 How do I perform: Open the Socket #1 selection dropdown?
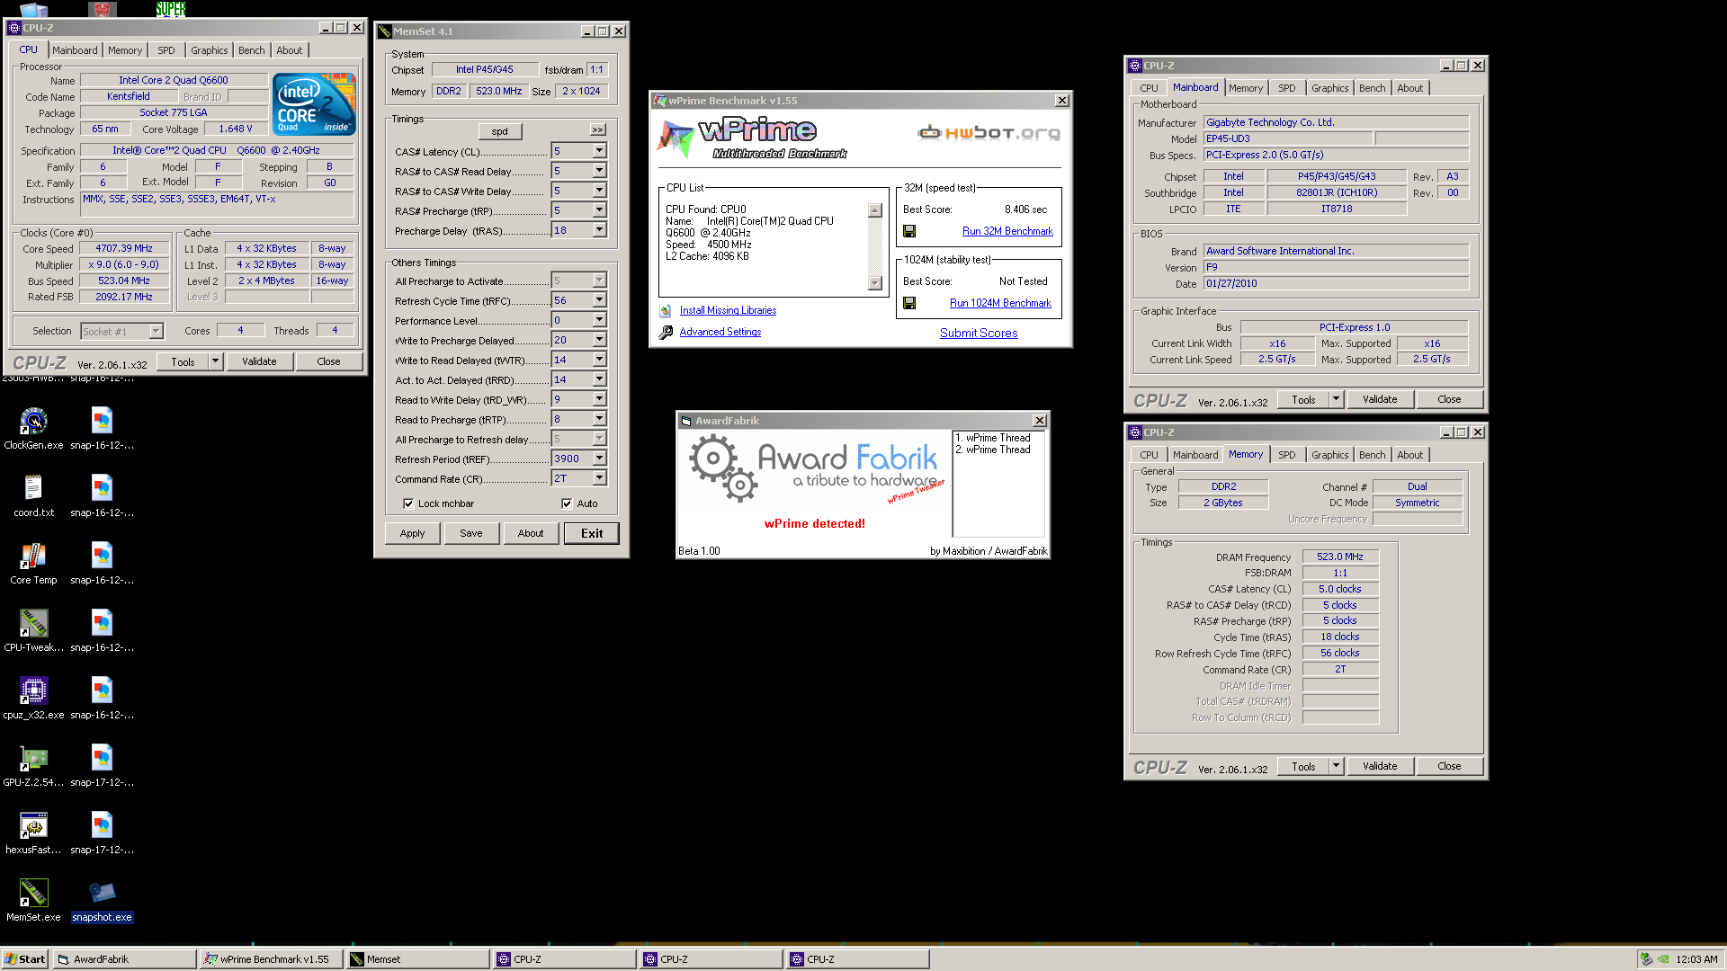[x=156, y=331]
